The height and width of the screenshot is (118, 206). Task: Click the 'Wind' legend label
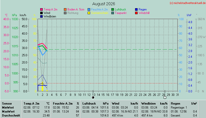(47, 13)
